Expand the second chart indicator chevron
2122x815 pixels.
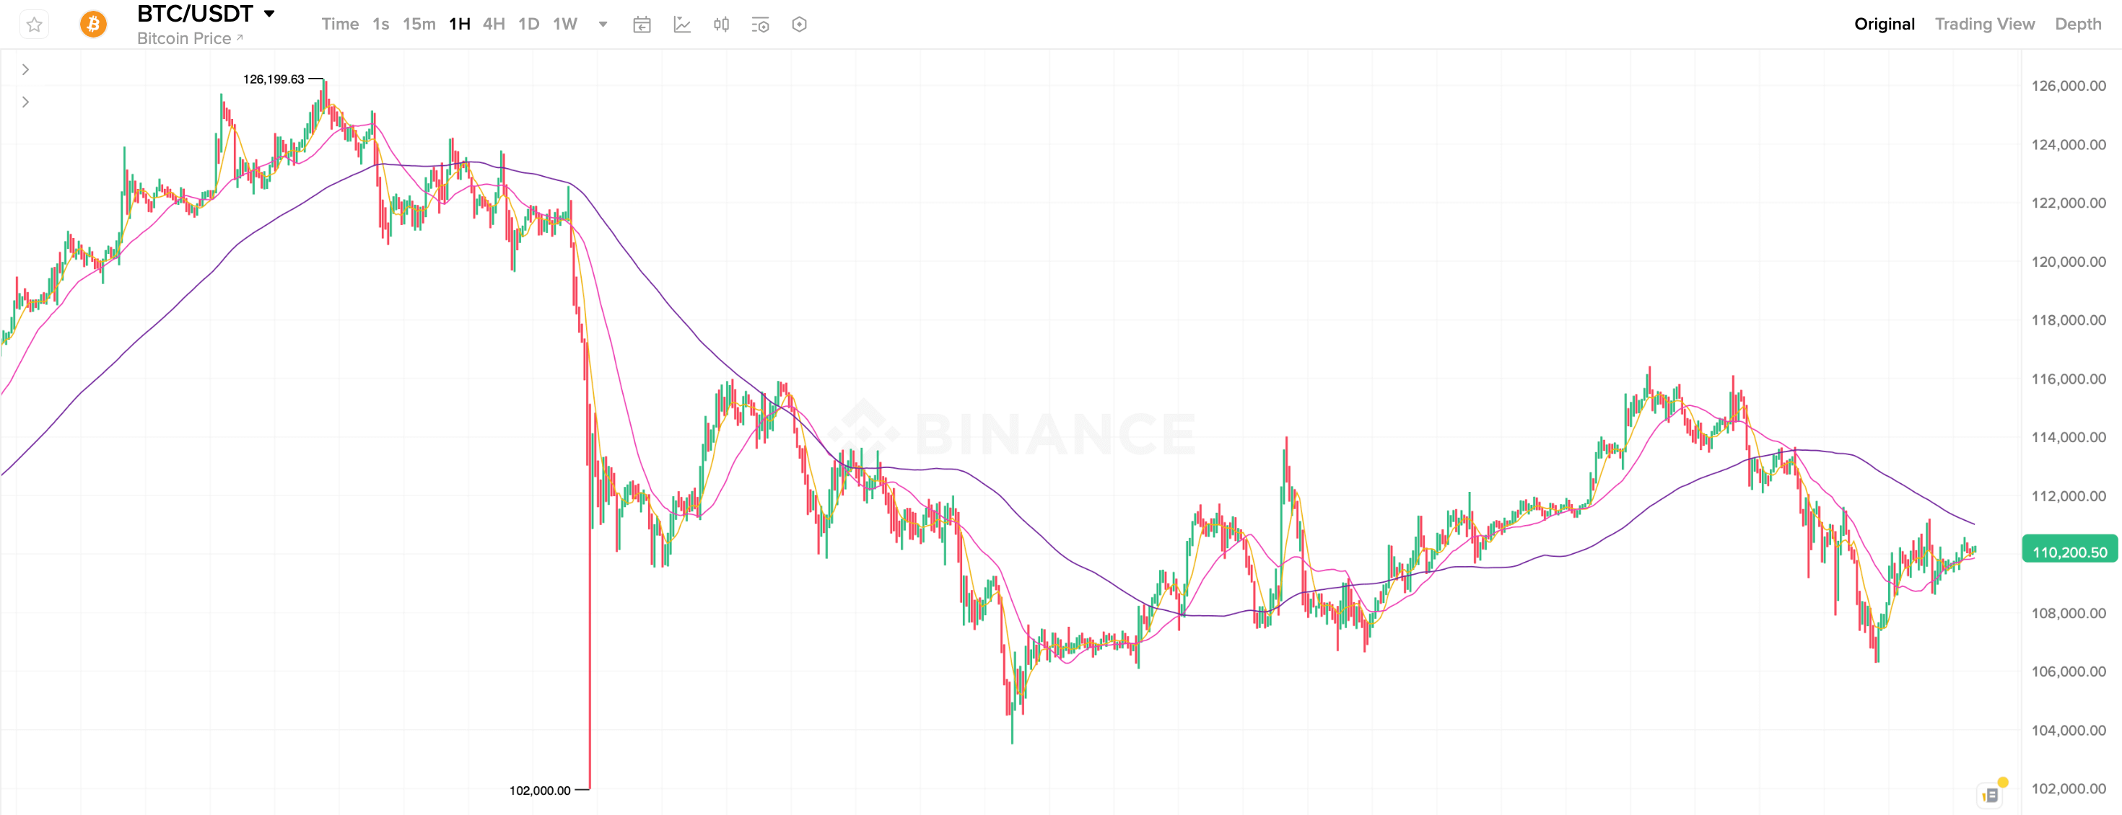[x=25, y=102]
